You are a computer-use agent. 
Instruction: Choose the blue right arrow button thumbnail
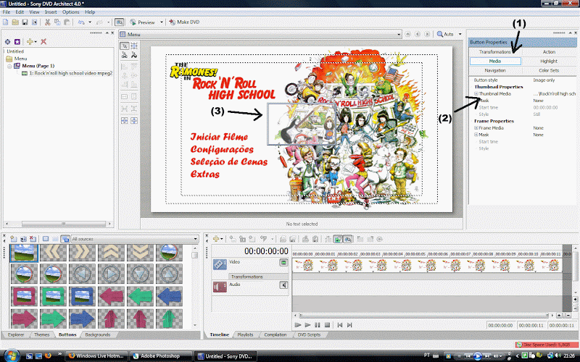[x=82, y=319]
